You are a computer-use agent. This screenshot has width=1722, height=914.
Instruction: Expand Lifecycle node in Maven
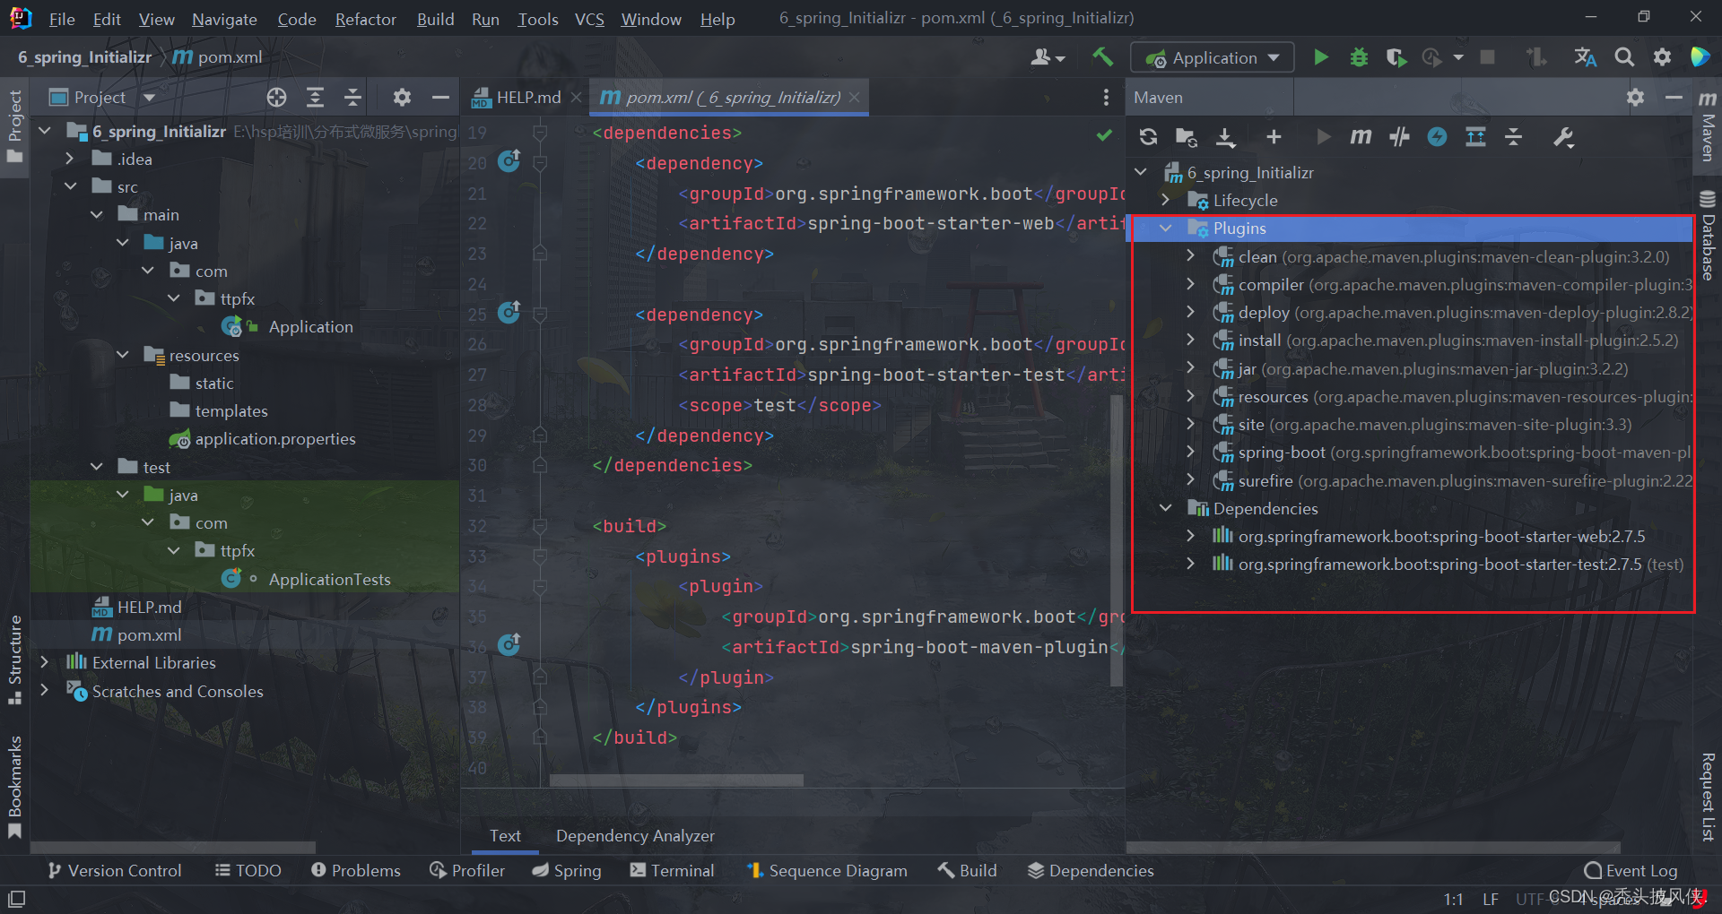(1165, 200)
